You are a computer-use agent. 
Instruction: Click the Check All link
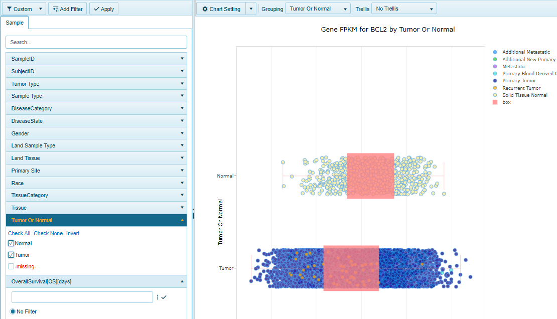pyautogui.click(x=19, y=233)
